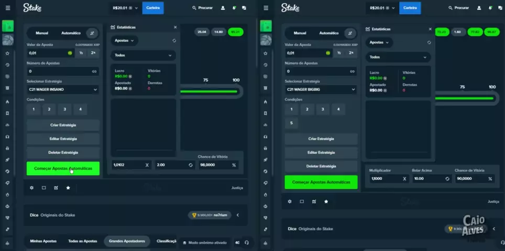Click condition 5 button in right window
505x251 pixels.
click(x=292, y=123)
